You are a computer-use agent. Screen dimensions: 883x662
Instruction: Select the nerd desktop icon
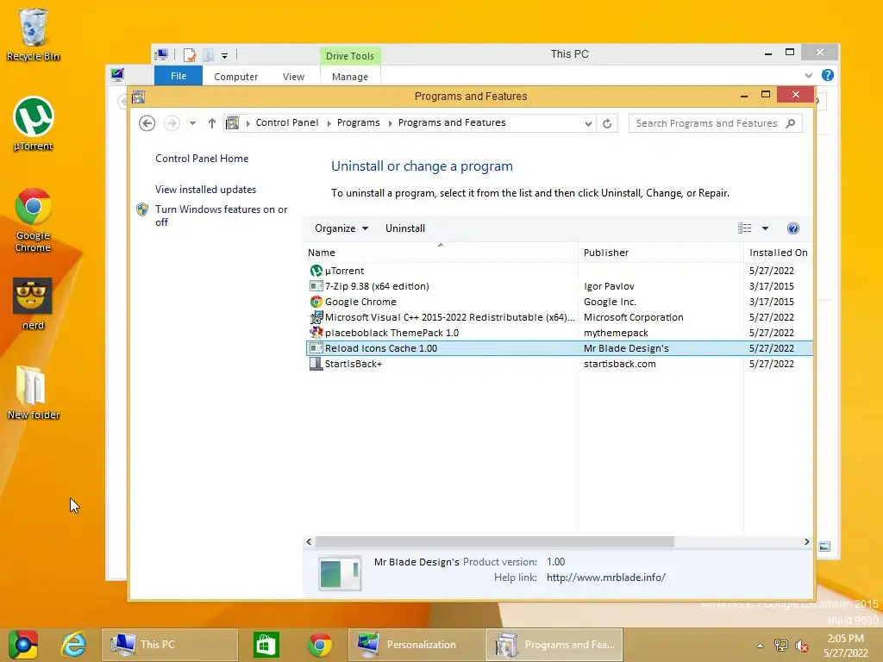tap(33, 304)
